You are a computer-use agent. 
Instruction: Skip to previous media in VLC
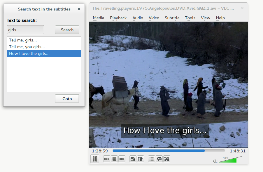click(x=107, y=159)
